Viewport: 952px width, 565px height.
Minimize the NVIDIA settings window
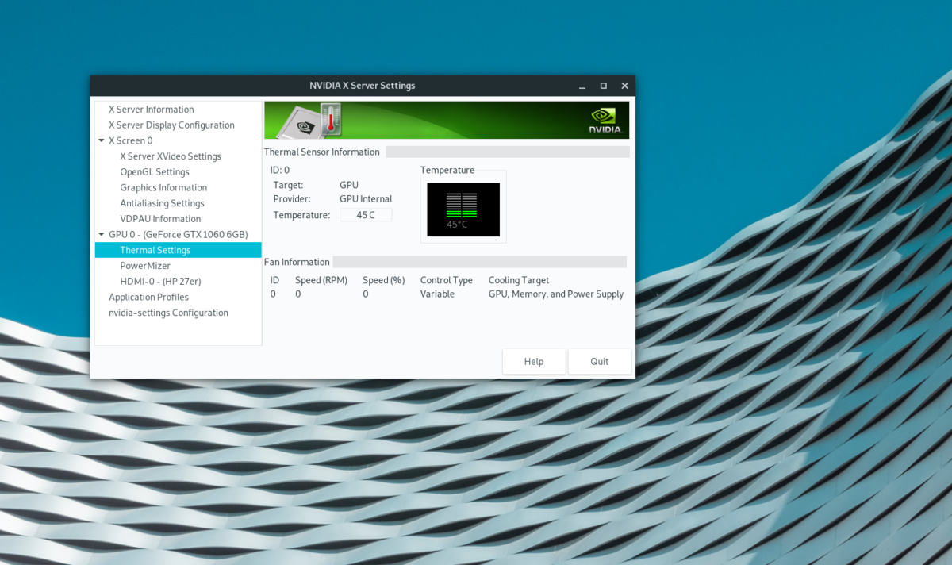point(582,86)
